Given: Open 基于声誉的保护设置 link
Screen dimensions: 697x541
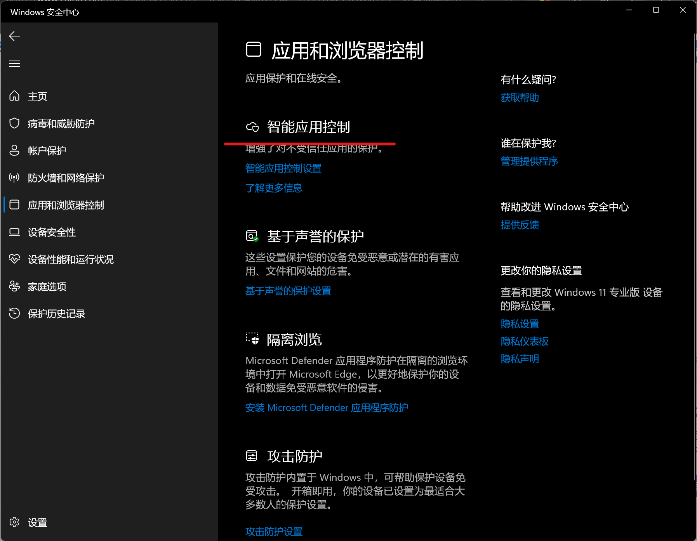Looking at the screenshot, I should tap(288, 291).
